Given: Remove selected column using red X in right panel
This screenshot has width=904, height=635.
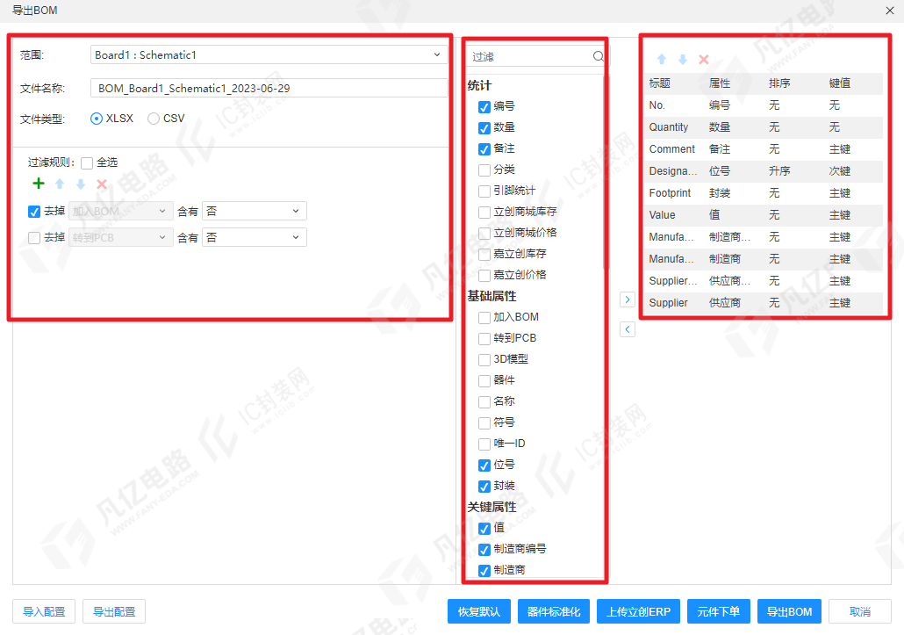Looking at the screenshot, I should pyautogui.click(x=704, y=59).
